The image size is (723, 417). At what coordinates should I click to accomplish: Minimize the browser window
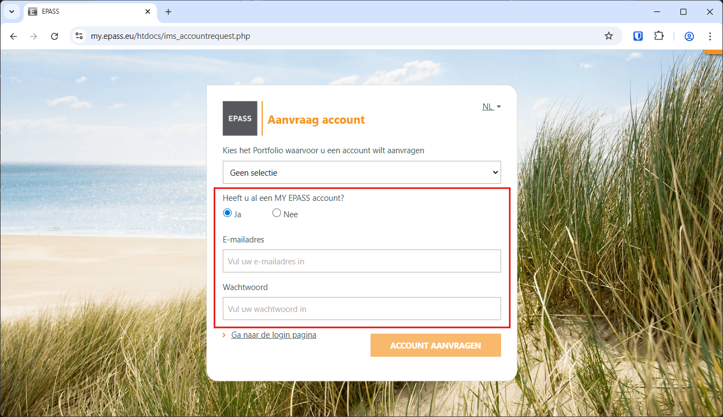pyautogui.click(x=657, y=11)
